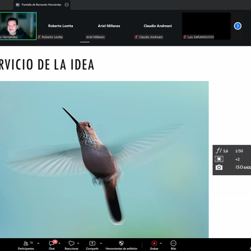Image resolution: width=251 pixels, height=251 pixels.
Task: Click the +2 exposure compensation value
Action: coord(238,160)
